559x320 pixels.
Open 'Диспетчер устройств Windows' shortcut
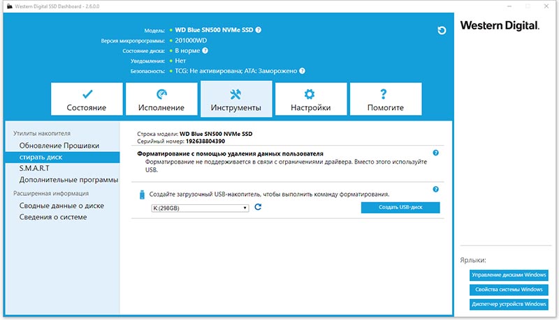pos(509,304)
